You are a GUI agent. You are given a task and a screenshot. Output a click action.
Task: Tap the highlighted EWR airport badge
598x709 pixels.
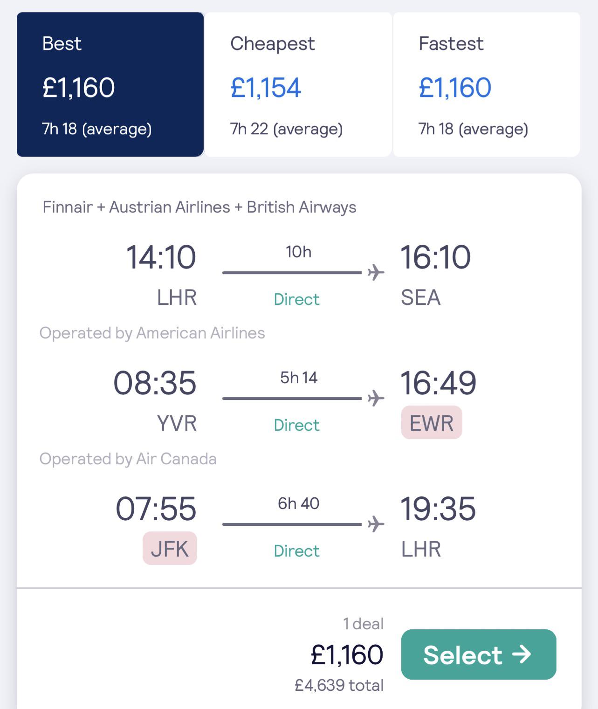432,423
